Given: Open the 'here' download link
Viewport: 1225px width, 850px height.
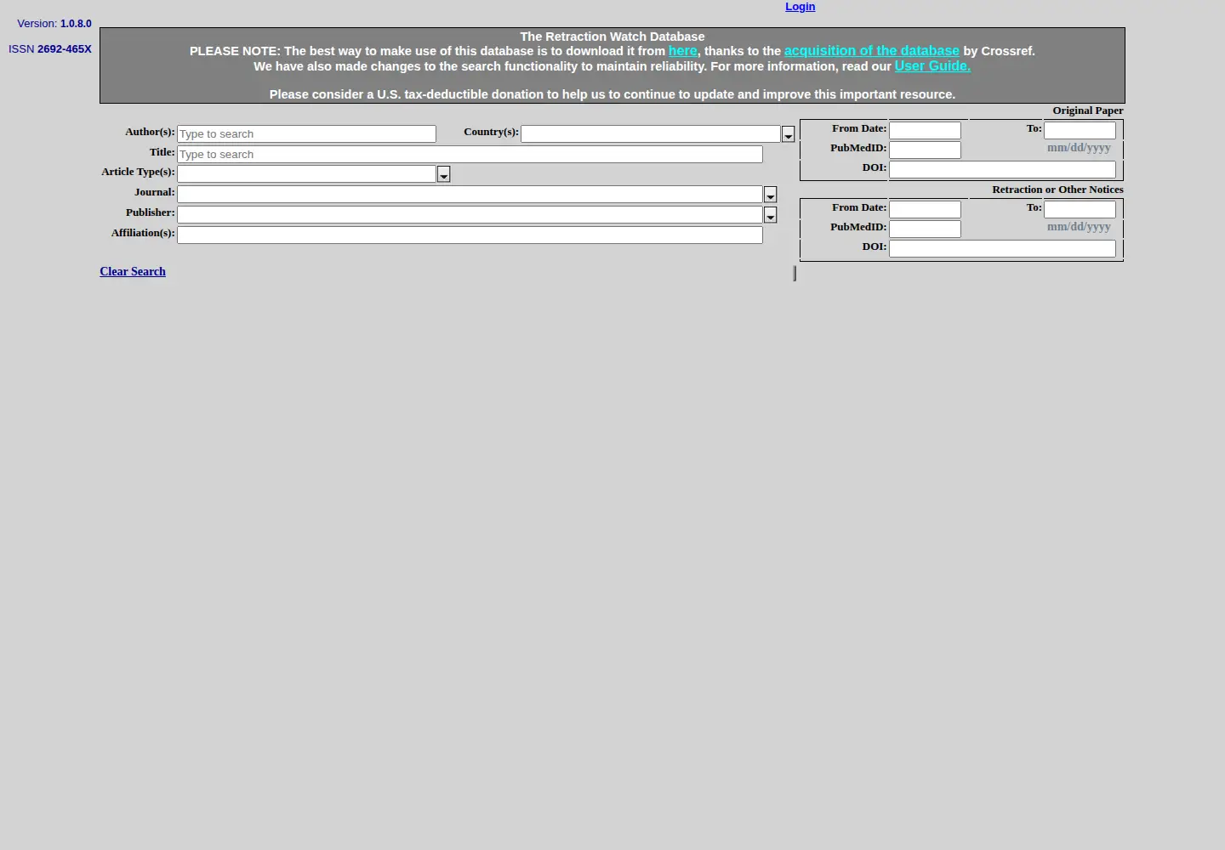Looking at the screenshot, I should pyautogui.click(x=682, y=51).
